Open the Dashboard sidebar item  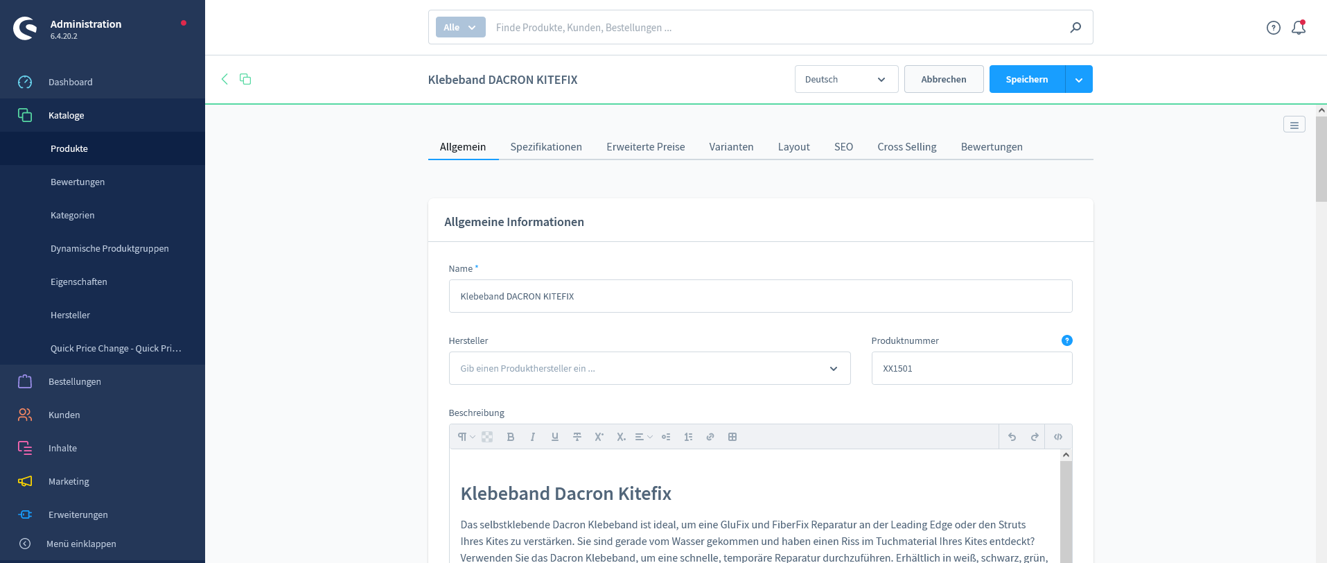point(103,82)
